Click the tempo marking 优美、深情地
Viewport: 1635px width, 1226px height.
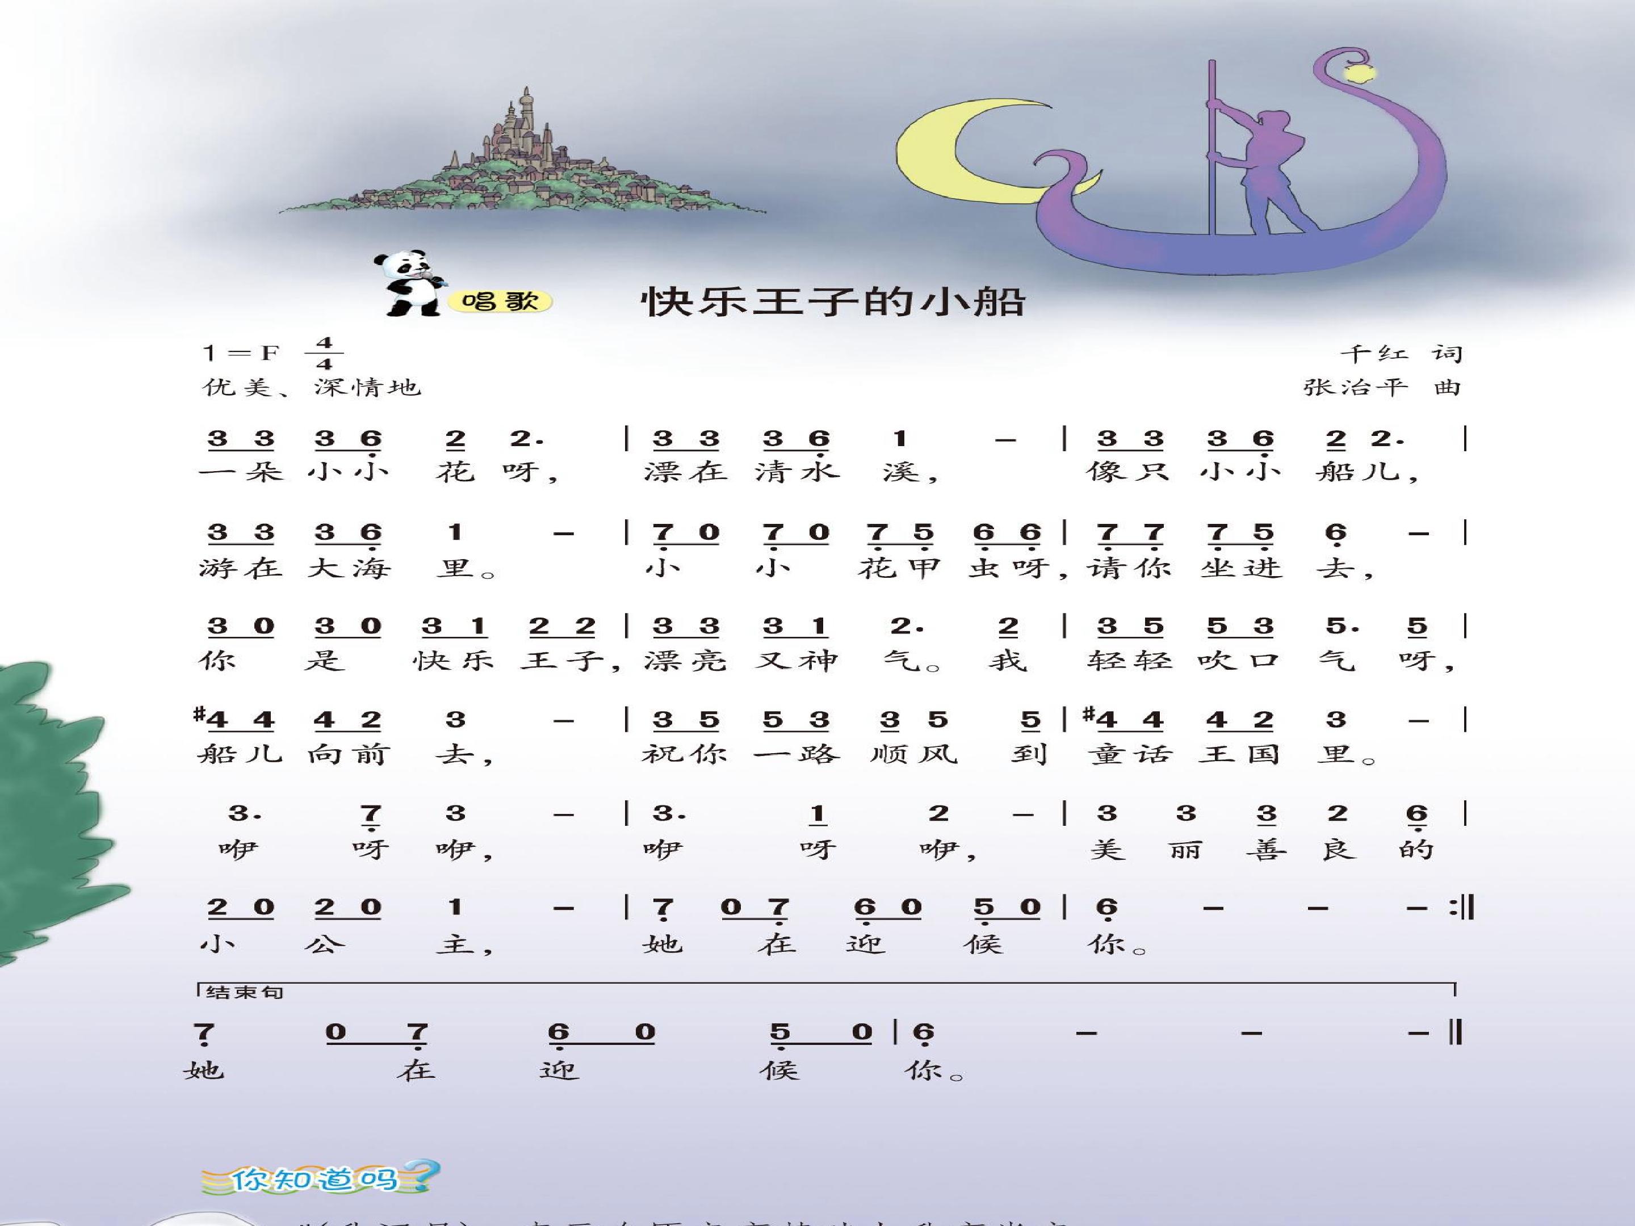click(311, 387)
